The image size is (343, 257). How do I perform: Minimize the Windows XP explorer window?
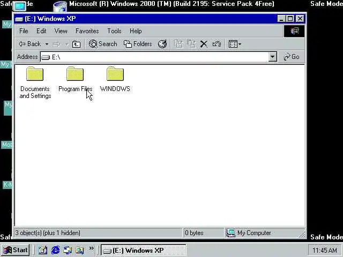coord(281,19)
